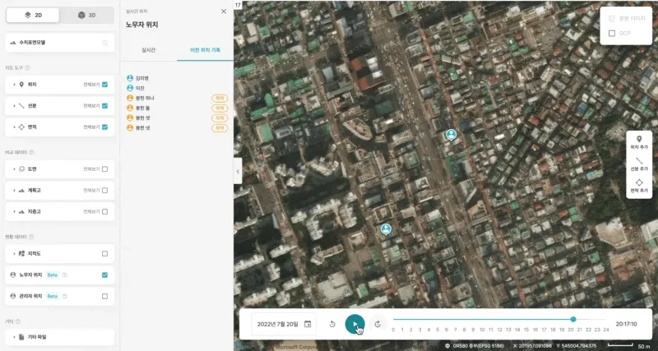Expand the 기타 파일 section
The width and height of the screenshot is (658, 351).
pyautogui.click(x=15, y=337)
